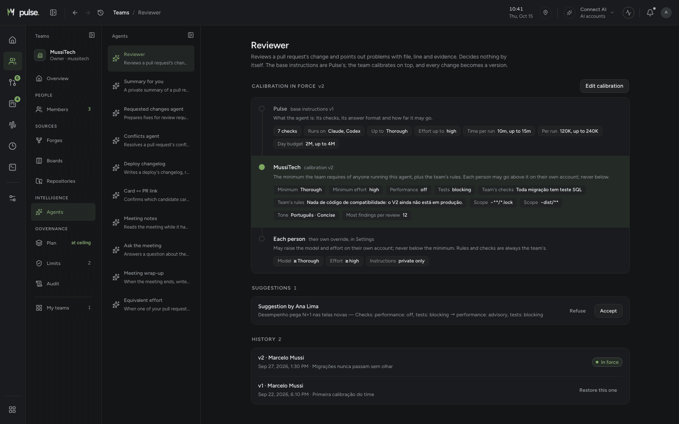679x424 pixels.
Task: Open pull requests icon with badge 6
Action: (13, 82)
